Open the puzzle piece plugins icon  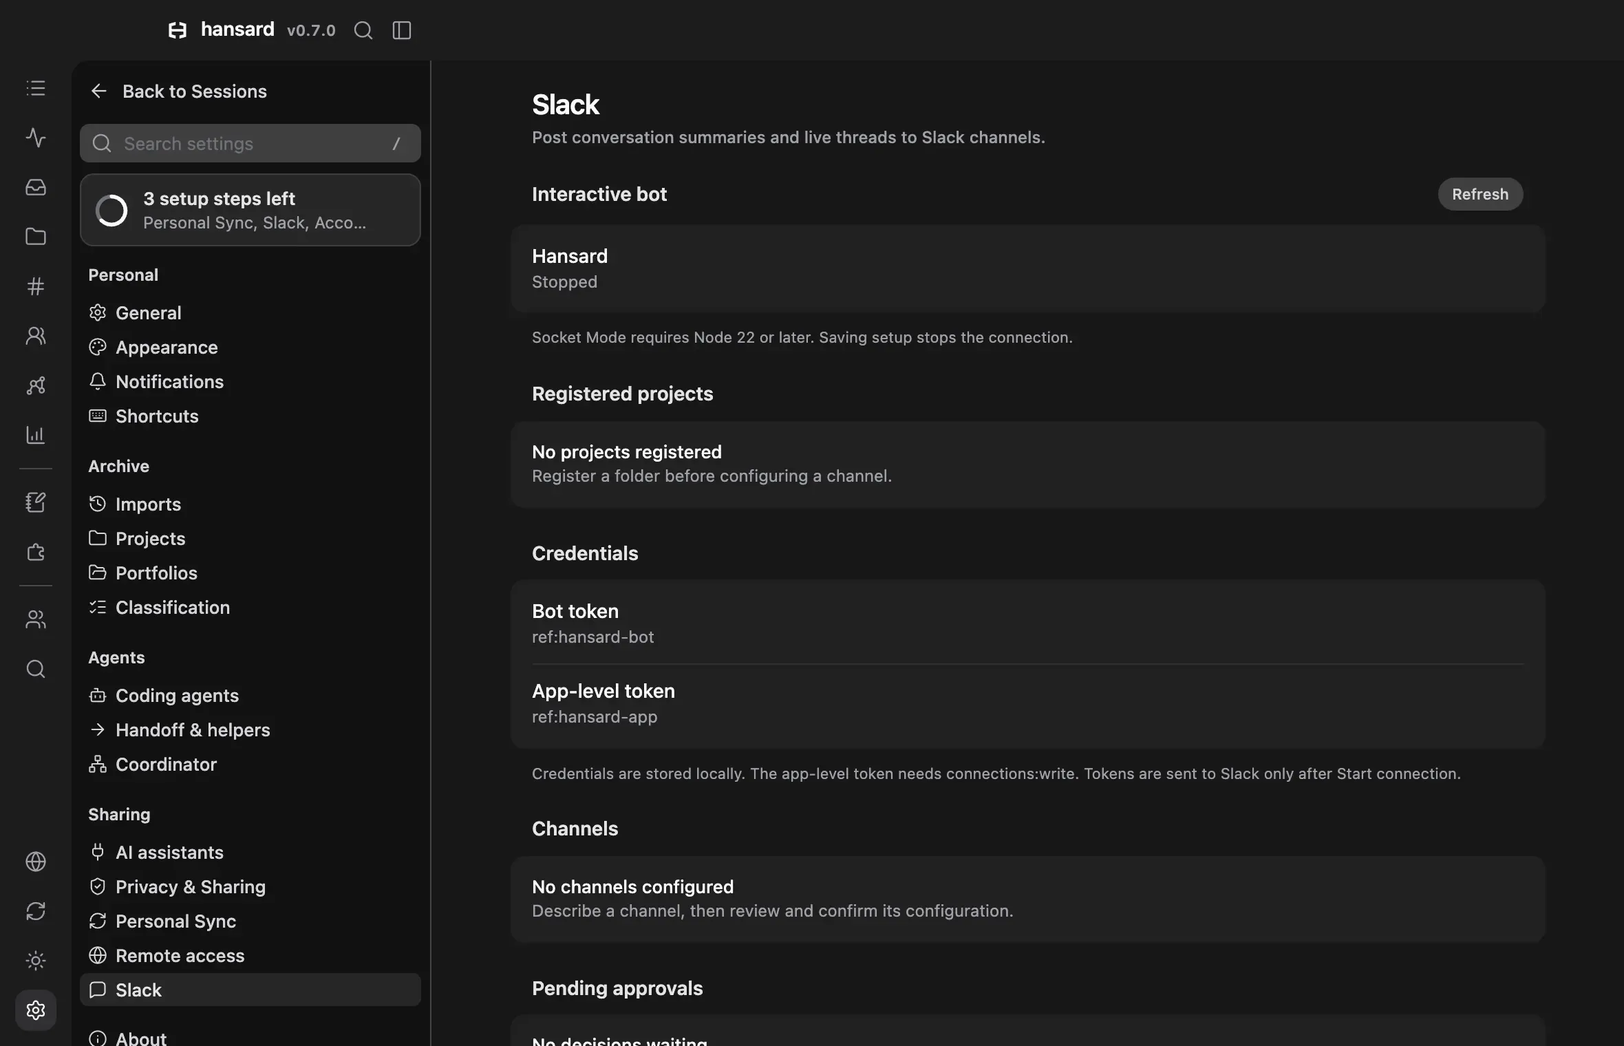coord(36,552)
